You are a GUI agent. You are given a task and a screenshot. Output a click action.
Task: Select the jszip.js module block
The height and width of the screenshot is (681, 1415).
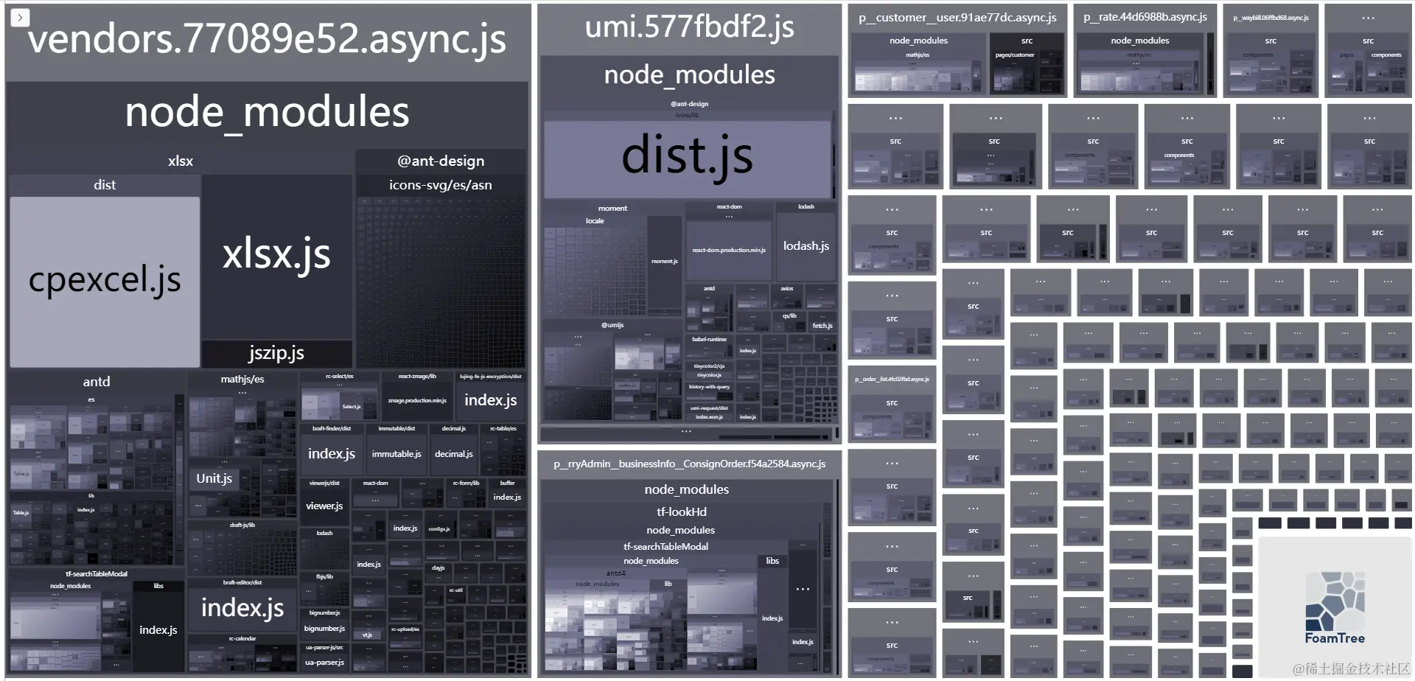[276, 353]
